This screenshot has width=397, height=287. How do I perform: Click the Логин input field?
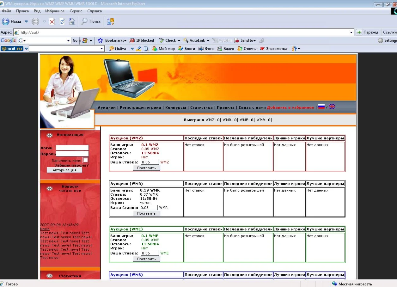72,148
